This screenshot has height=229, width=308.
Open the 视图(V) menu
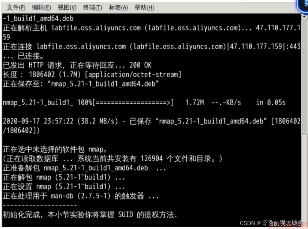[67, 8]
